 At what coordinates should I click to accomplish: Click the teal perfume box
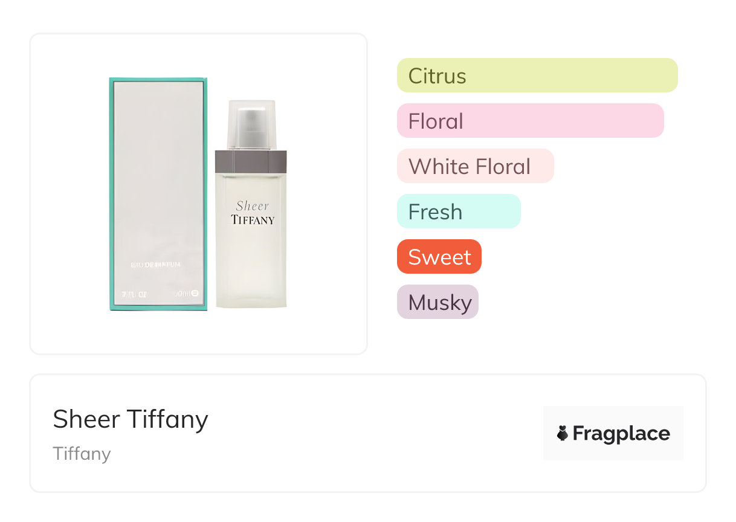click(158, 193)
